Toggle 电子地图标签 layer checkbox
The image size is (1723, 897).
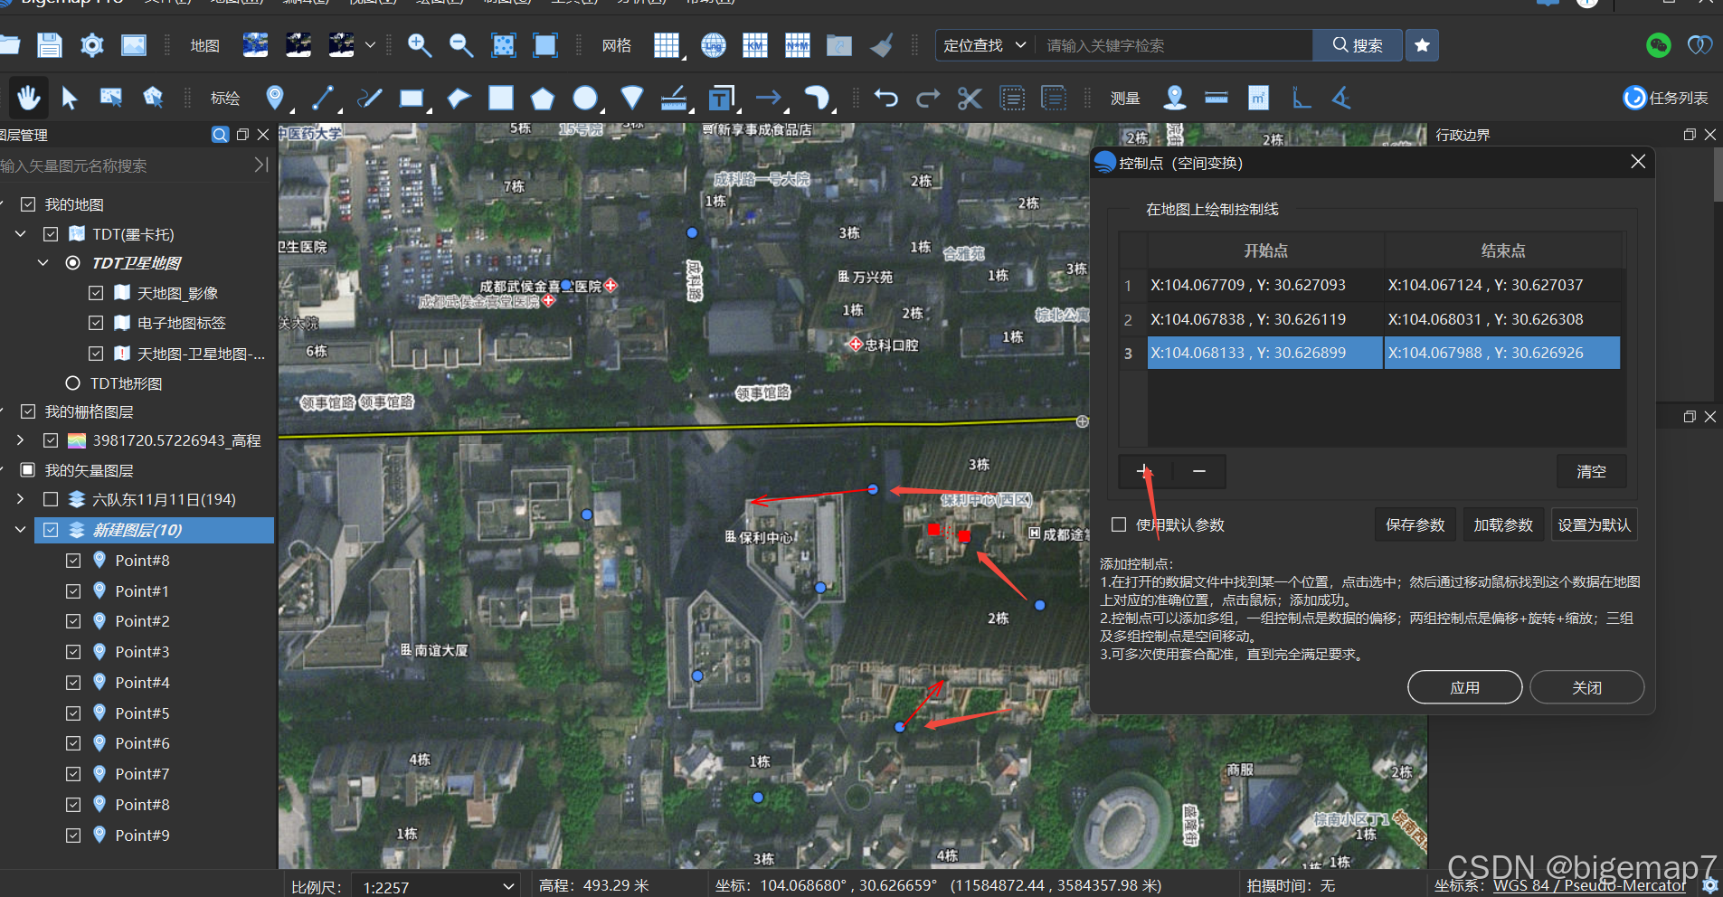pos(96,323)
